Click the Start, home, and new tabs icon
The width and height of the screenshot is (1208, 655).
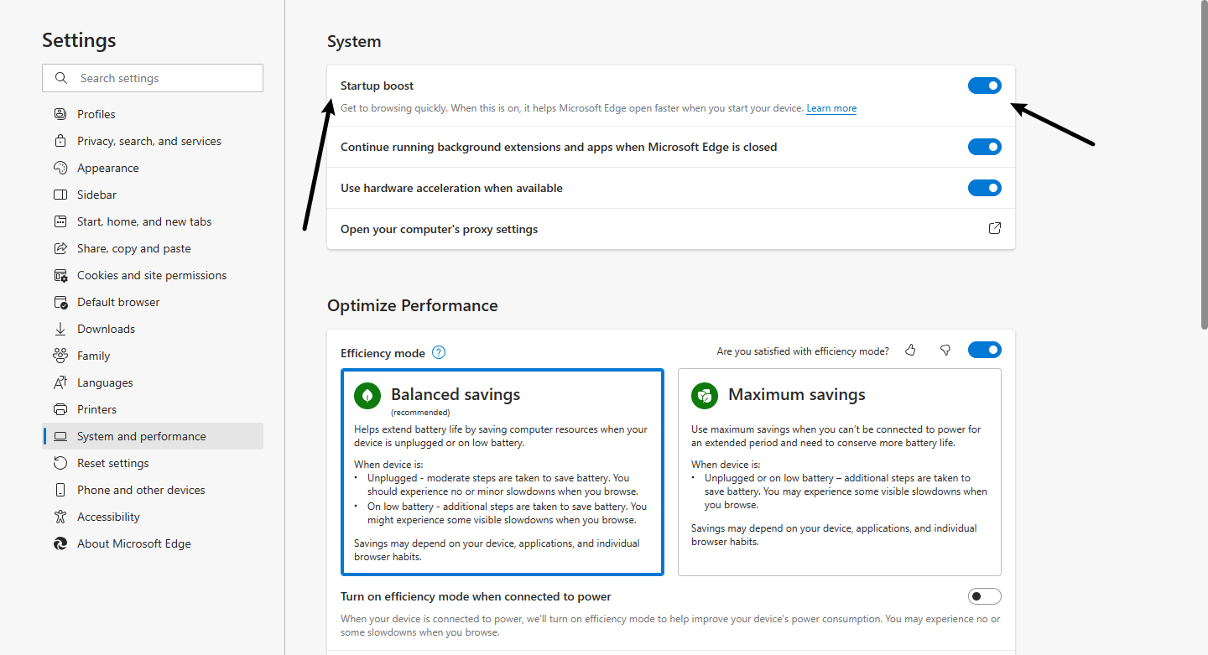(60, 221)
